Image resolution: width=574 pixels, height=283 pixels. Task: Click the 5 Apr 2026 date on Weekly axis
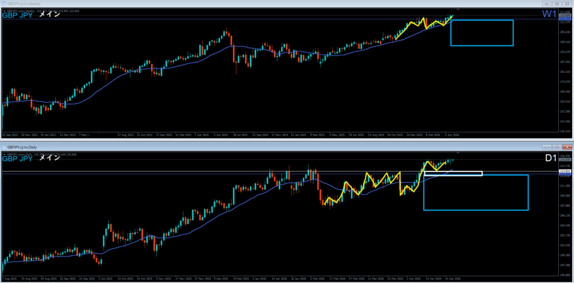pyautogui.click(x=452, y=134)
